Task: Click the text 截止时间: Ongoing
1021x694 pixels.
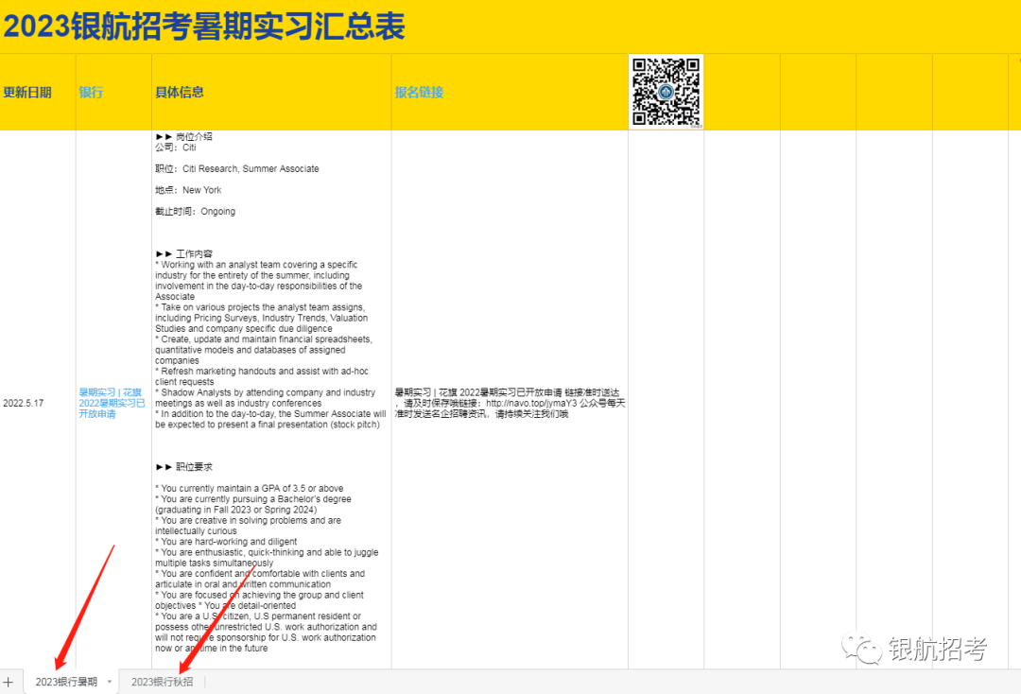Action: point(196,212)
